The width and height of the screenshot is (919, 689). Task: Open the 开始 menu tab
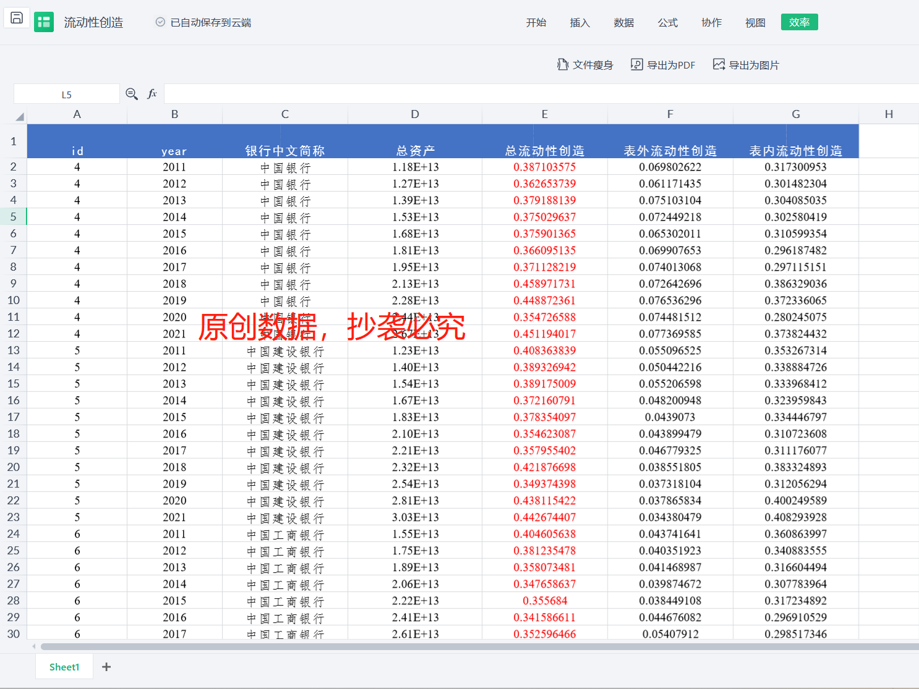tap(536, 22)
